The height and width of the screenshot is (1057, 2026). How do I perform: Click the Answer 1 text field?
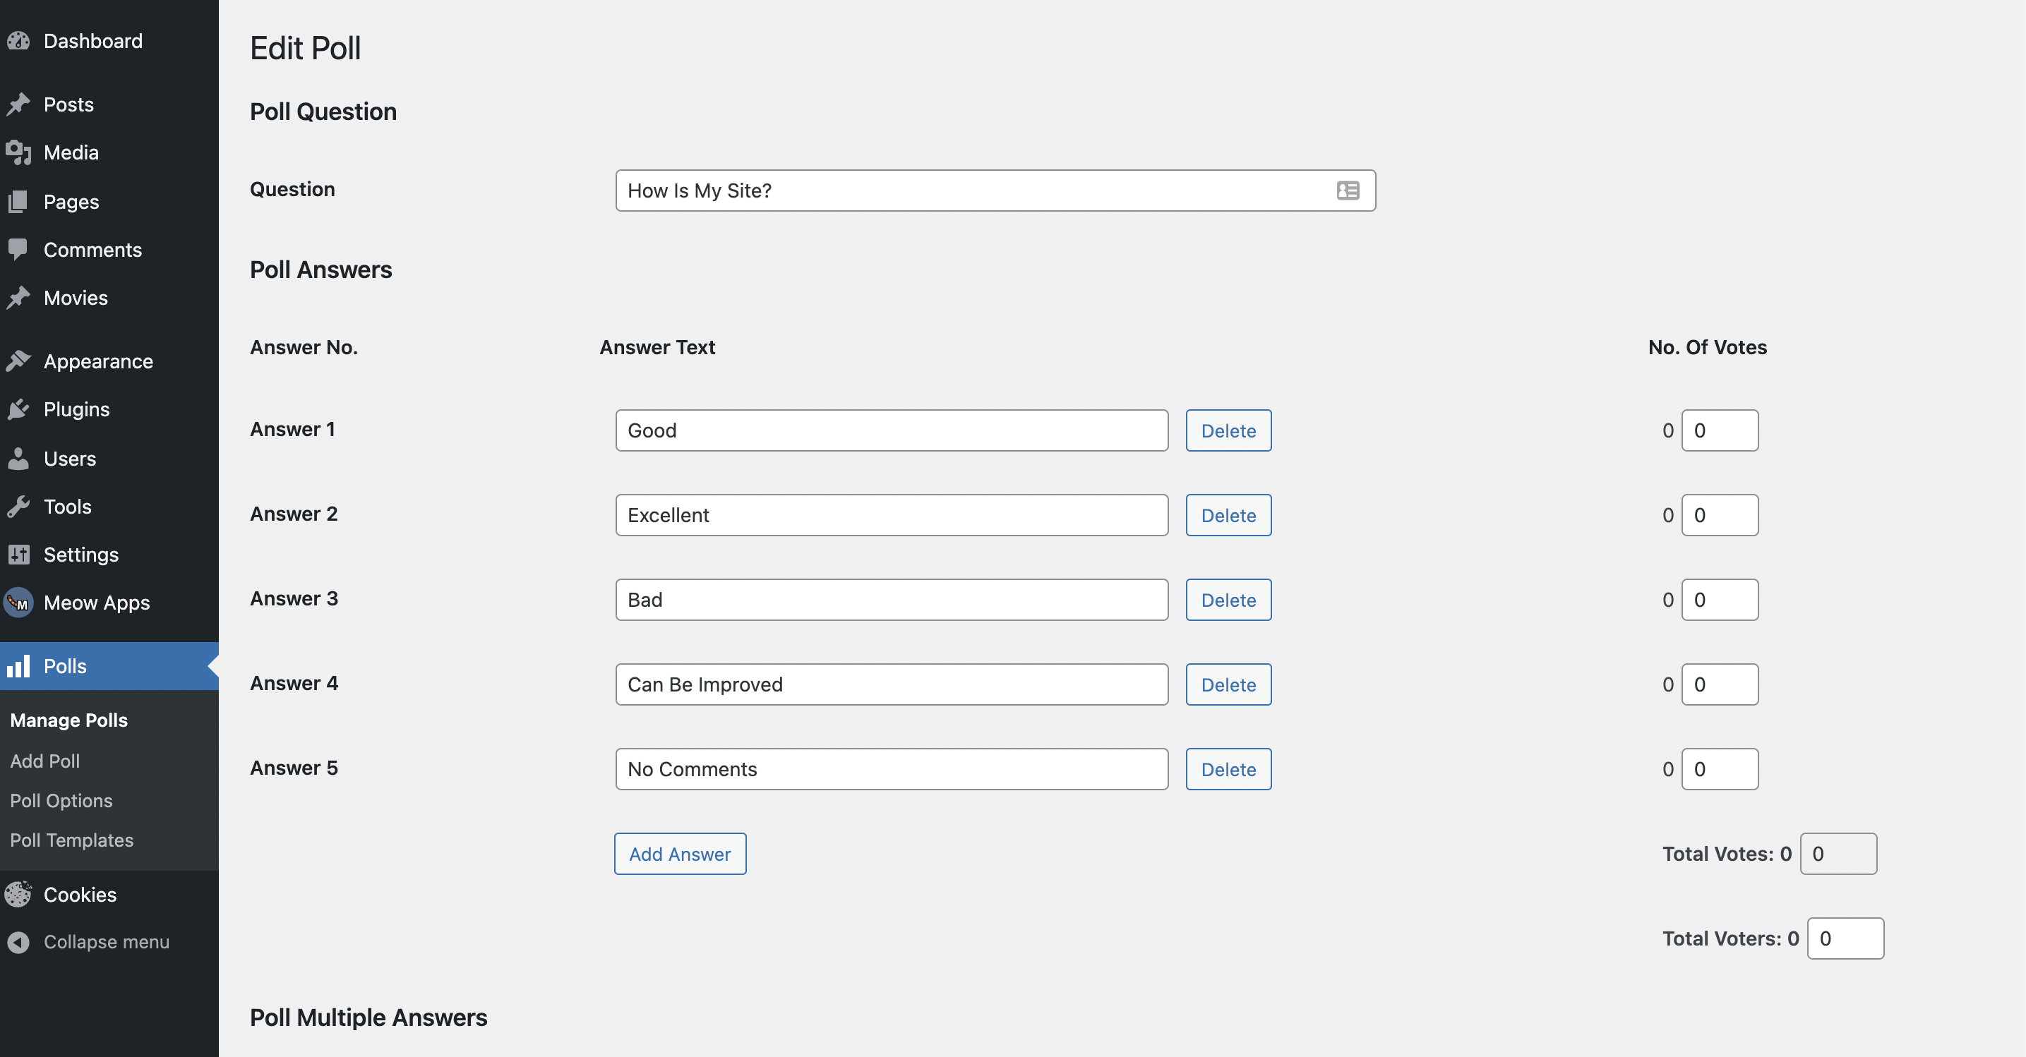tap(891, 430)
